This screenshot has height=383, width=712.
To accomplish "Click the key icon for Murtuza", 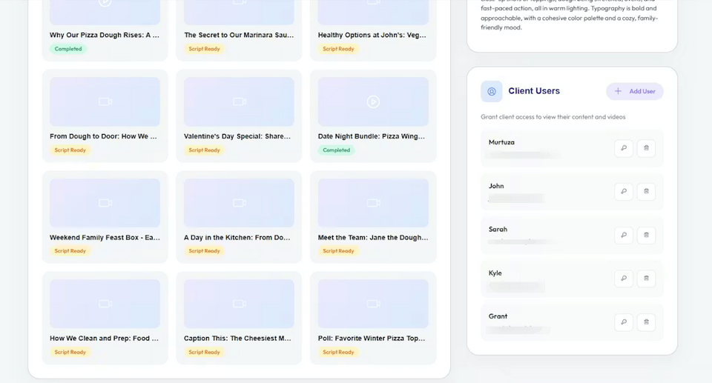I will 624,148.
